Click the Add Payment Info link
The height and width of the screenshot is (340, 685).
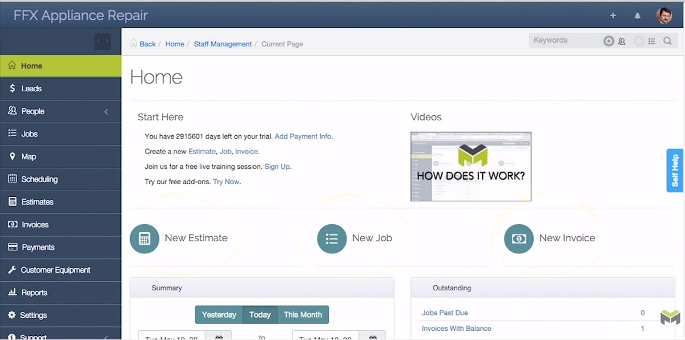[x=304, y=136]
